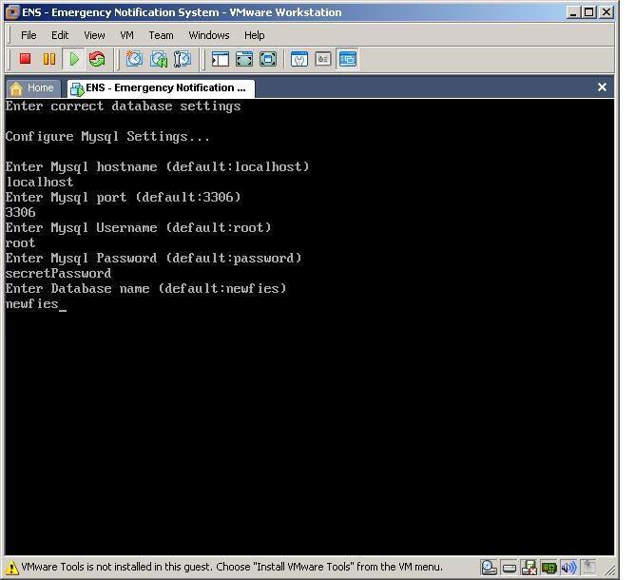Revert to the previous snapshot
The height and width of the screenshot is (580, 635).
point(159,59)
